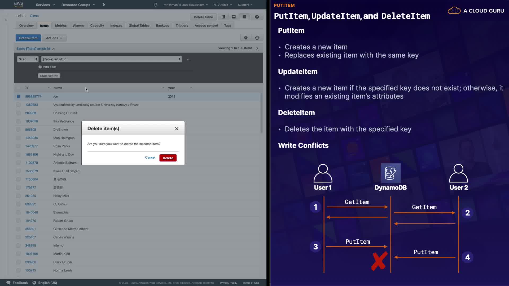Image resolution: width=509 pixels, height=286 pixels.
Task: Click the help question mark icon
Action: (x=257, y=17)
